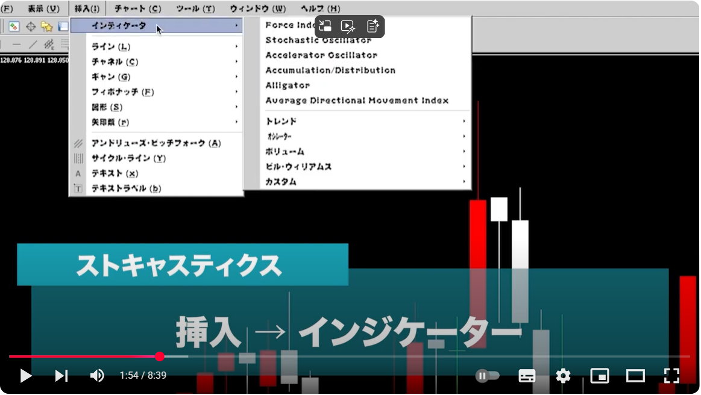Click the red progress bar scrubber
Screen dimensions: 701x395
pyautogui.click(x=160, y=356)
